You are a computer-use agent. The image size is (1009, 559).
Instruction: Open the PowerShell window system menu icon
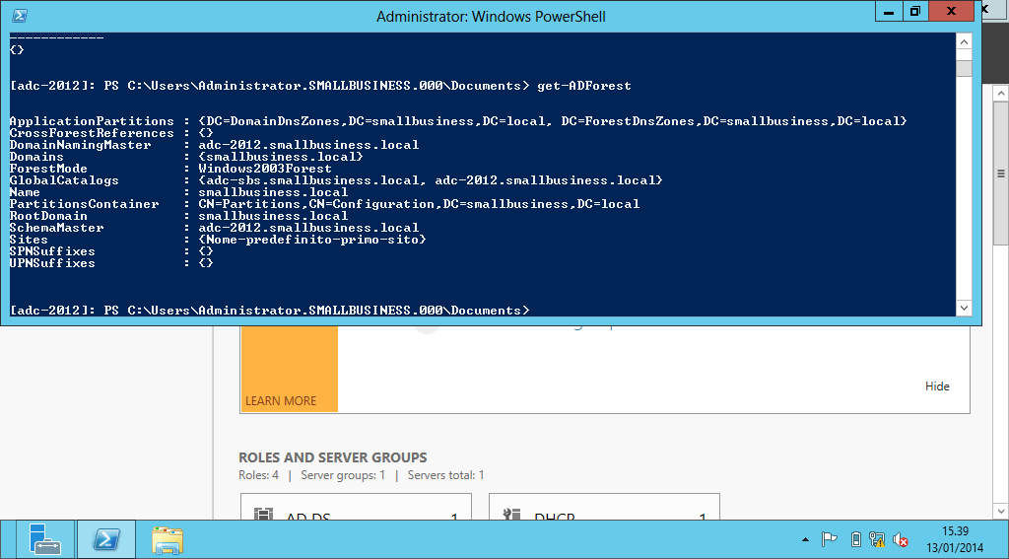(x=19, y=16)
